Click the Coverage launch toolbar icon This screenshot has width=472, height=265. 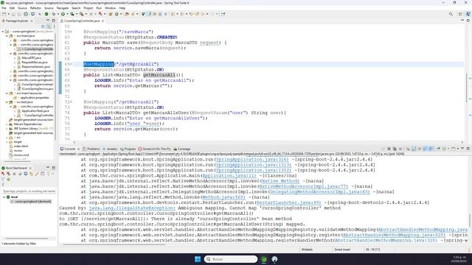click(x=72, y=14)
